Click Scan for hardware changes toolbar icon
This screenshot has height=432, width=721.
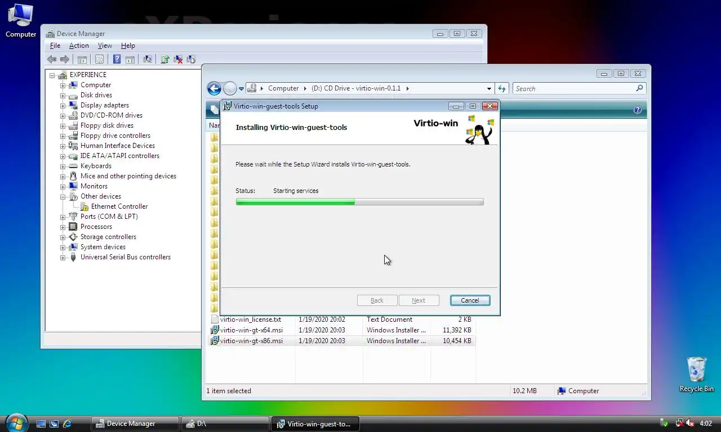148,59
